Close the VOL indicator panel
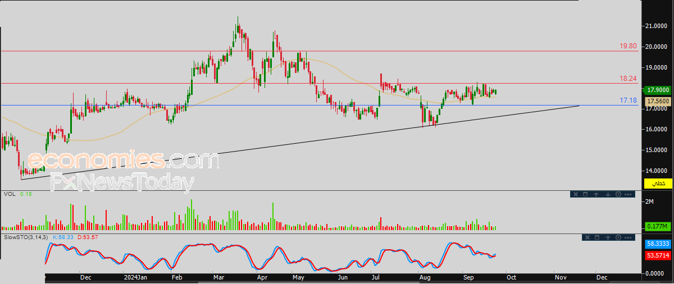Screen dimensions: 674x284 (576, 194)
